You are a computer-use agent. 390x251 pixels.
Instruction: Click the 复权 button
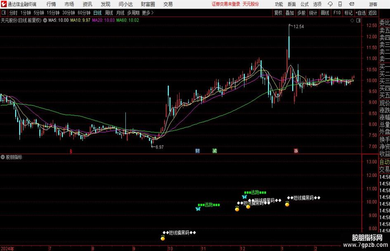[278, 13]
